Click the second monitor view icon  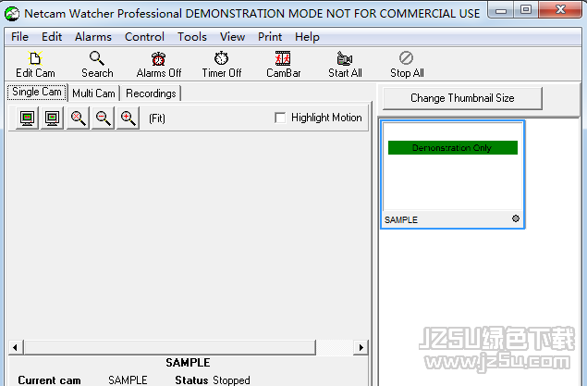point(52,118)
